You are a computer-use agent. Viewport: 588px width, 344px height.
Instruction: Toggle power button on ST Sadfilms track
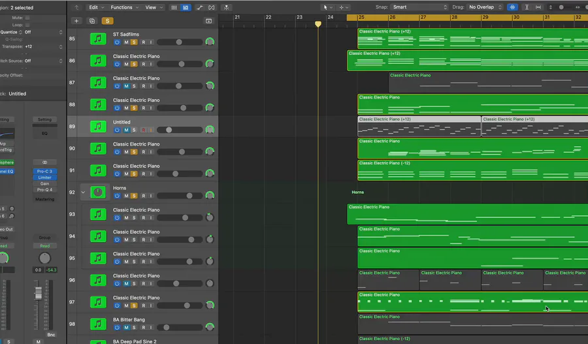point(117,42)
